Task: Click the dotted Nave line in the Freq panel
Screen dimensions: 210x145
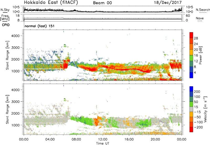Action: click(x=103, y=18)
